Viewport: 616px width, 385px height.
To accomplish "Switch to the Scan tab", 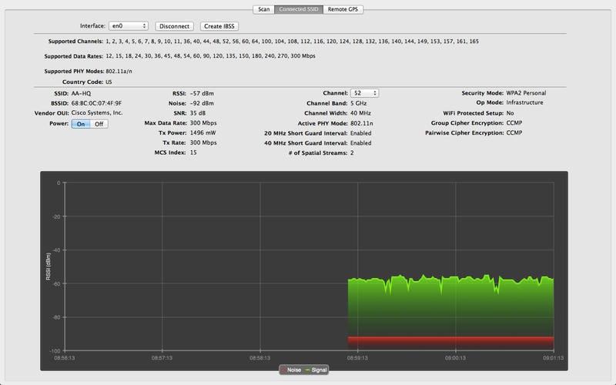I will pos(263,9).
